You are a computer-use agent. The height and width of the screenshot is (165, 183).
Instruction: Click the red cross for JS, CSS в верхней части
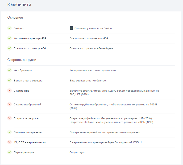pos(9,142)
